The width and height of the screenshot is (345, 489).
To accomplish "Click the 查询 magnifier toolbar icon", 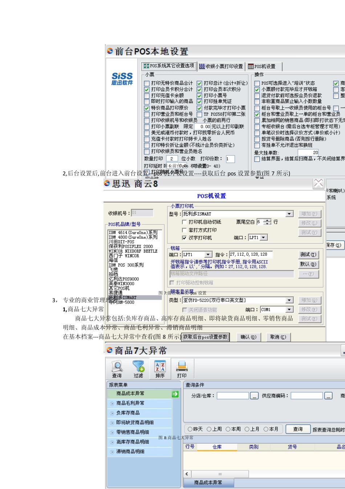I will [x=117, y=366].
